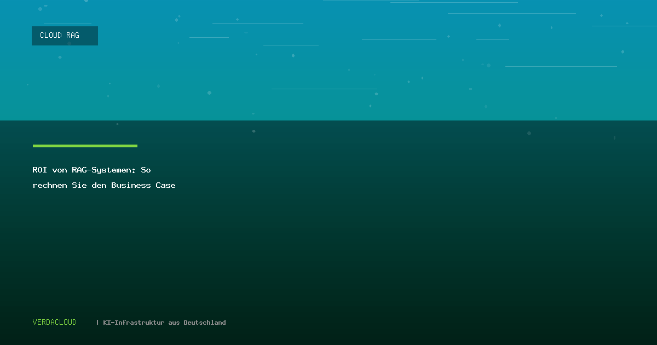Click the word 'Sie' in the headline
This screenshot has width=657, height=345.
tap(79, 186)
